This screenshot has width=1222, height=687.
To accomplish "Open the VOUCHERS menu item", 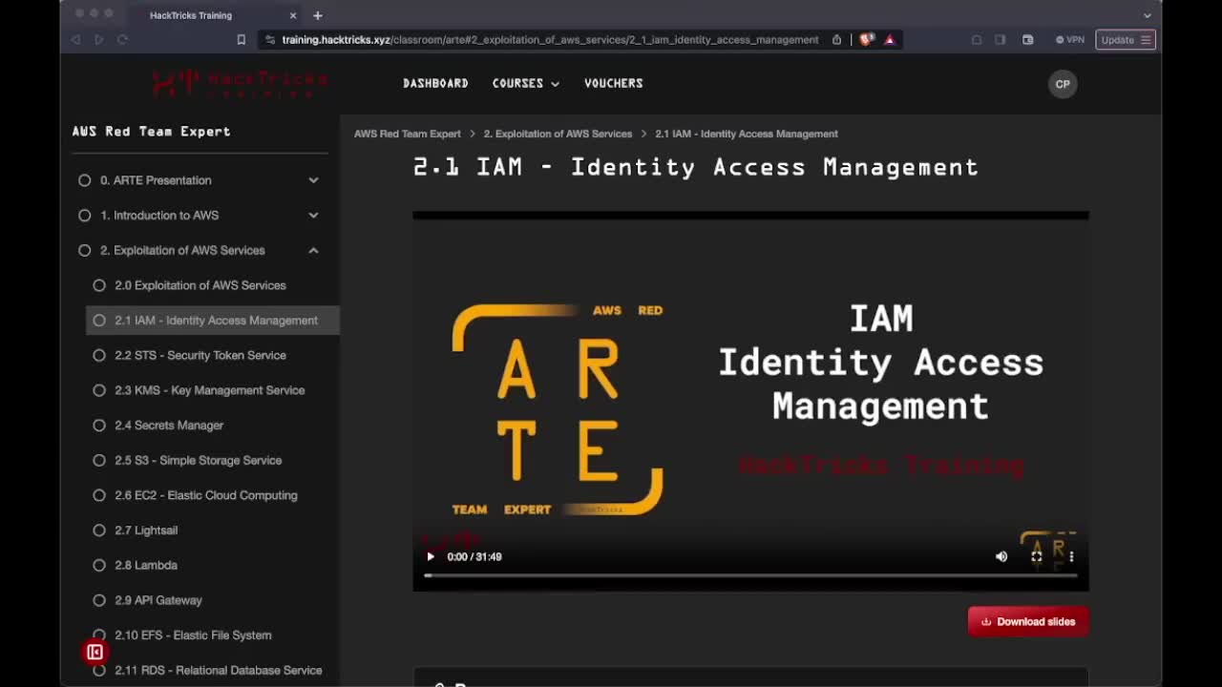I will [613, 83].
